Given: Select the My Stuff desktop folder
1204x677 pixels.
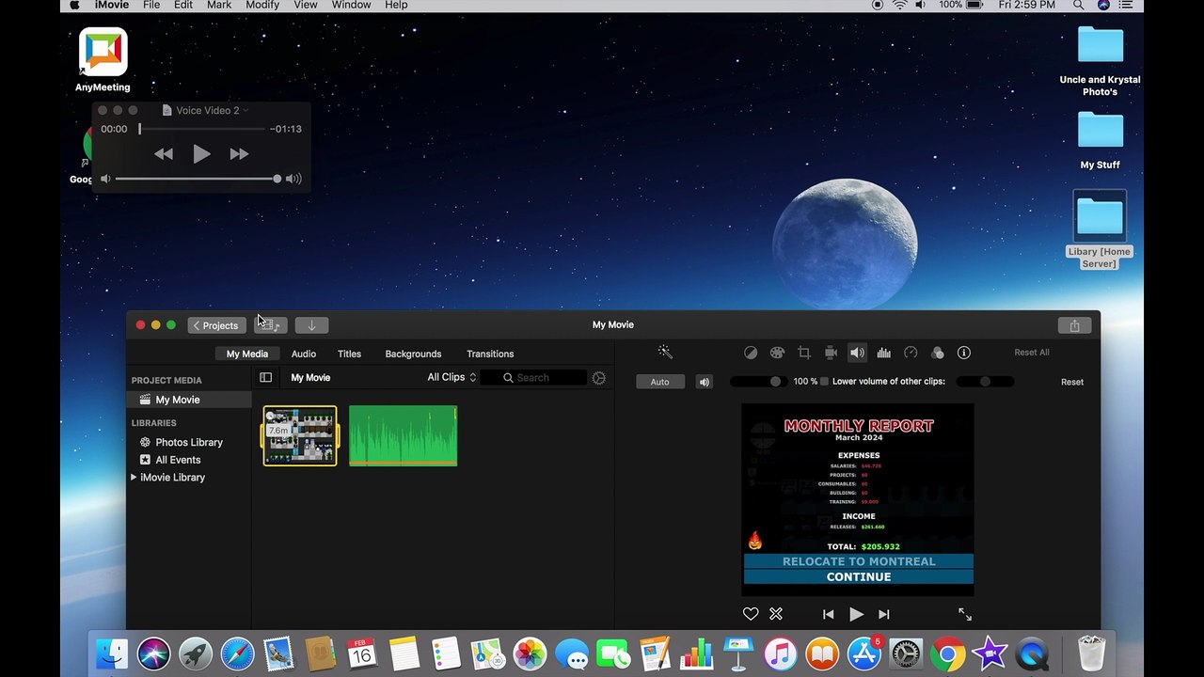Looking at the screenshot, I should [x=1100, y=140].
